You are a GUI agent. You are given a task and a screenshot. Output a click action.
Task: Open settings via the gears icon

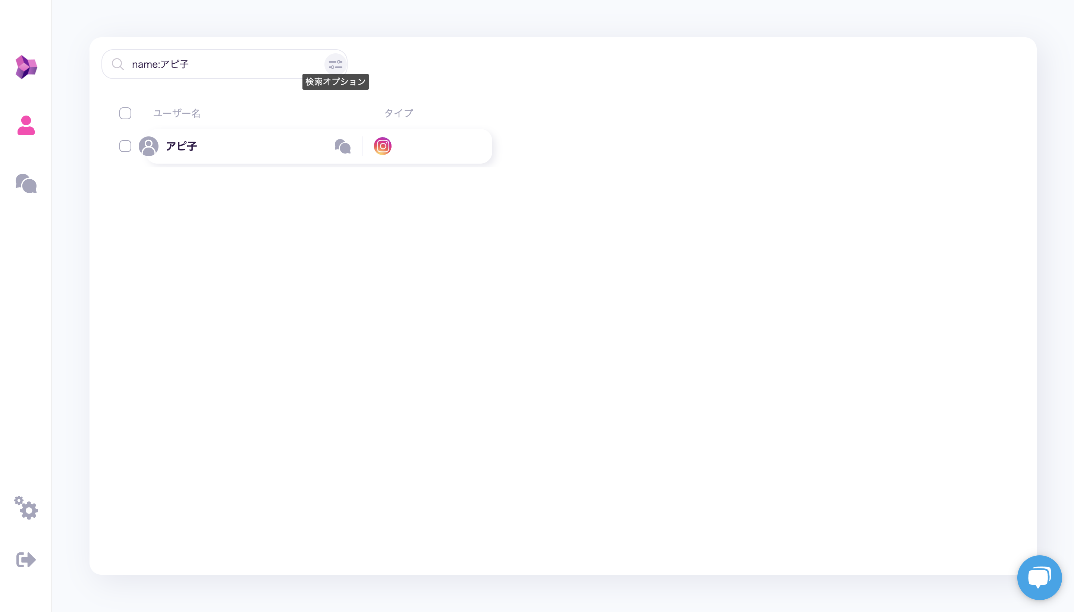click(26, 508)
